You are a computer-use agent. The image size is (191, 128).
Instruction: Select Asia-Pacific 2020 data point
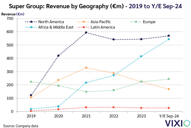tap(58, 80)
